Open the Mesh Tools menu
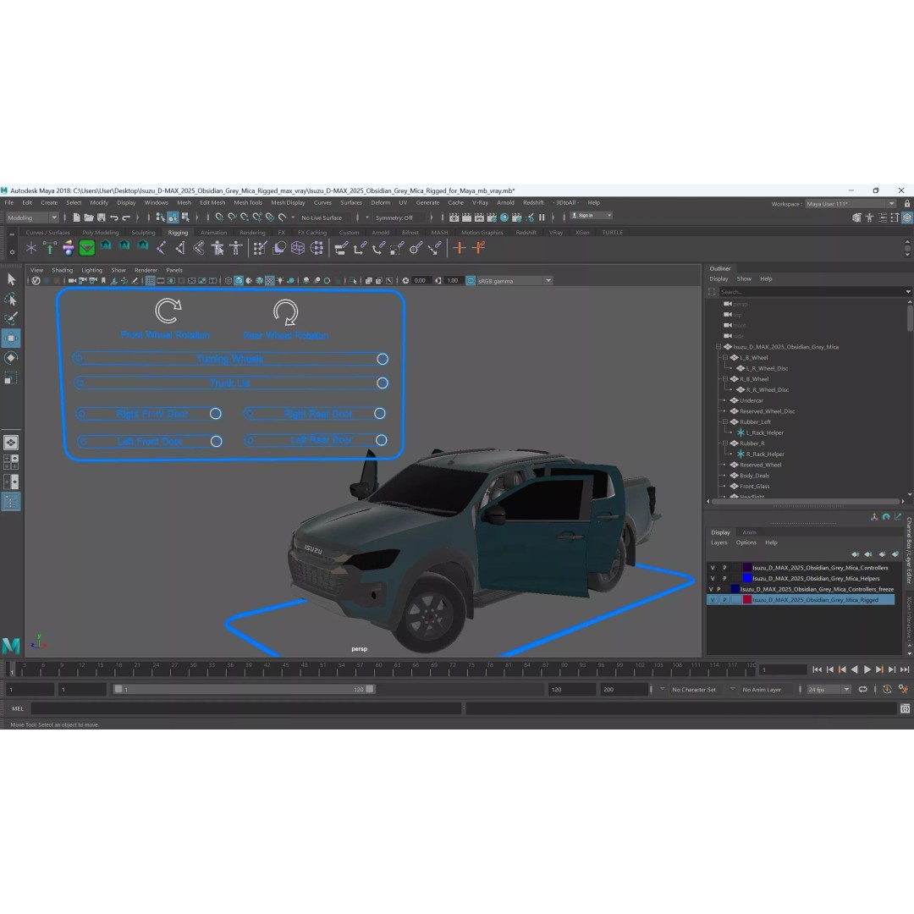This screenshot has width=914, height=914. click(248, 203)
